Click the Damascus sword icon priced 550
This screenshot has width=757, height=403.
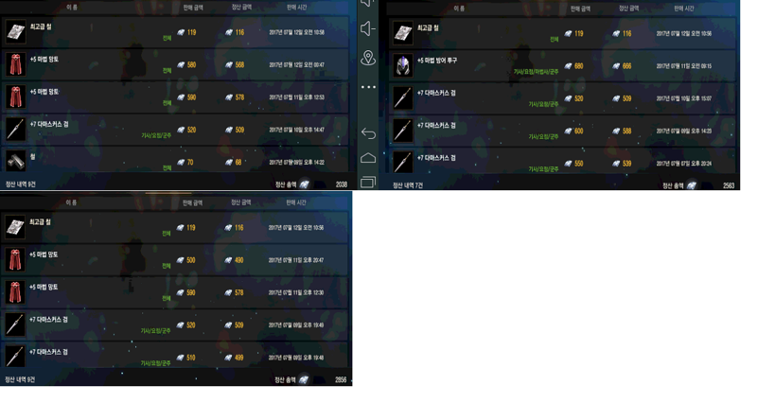point(403,163)
